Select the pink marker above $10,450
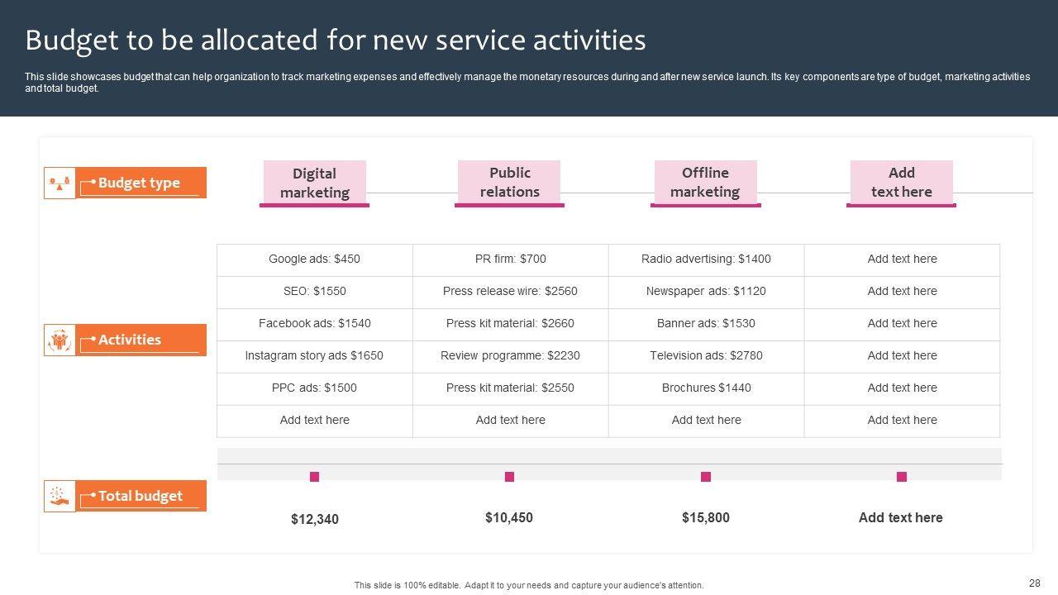 pyautogui.click(x=509, y=477)
